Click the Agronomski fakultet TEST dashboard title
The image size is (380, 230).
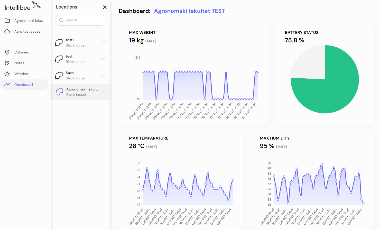189,11
